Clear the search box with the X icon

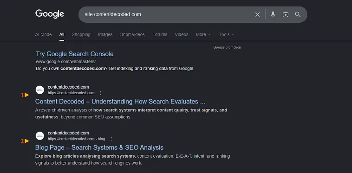[x=257, y=14]
